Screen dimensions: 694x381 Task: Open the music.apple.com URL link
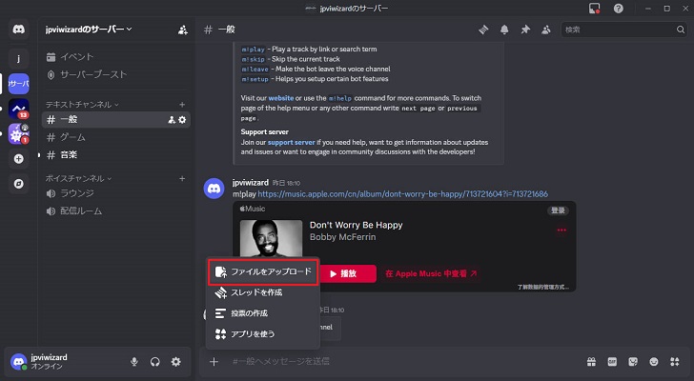point(402,194)
